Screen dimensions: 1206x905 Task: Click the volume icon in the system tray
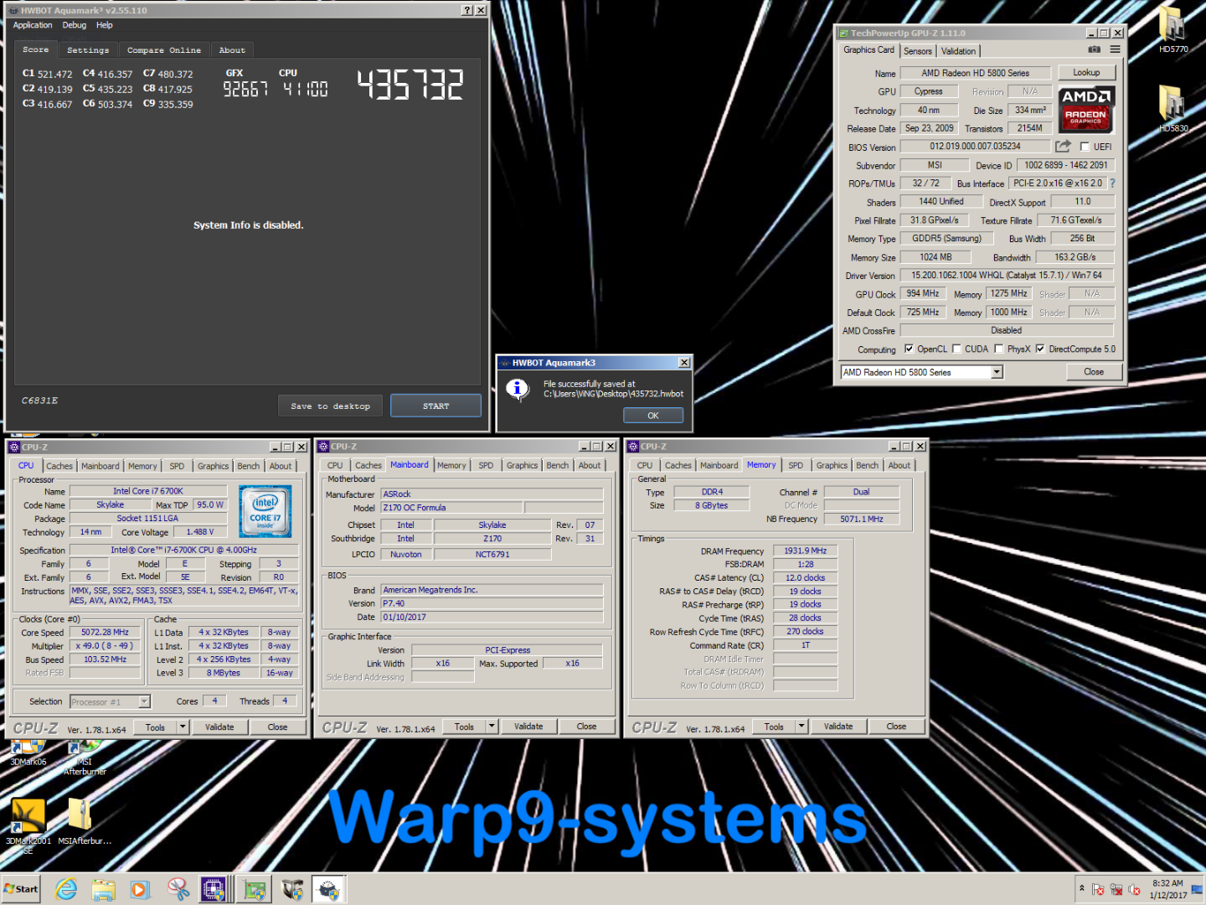pos(1135,890)
